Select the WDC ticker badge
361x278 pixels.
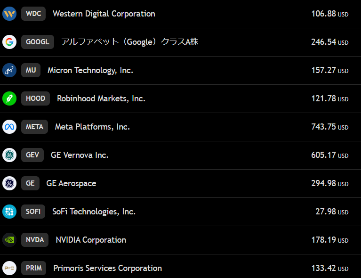(33, 14)
